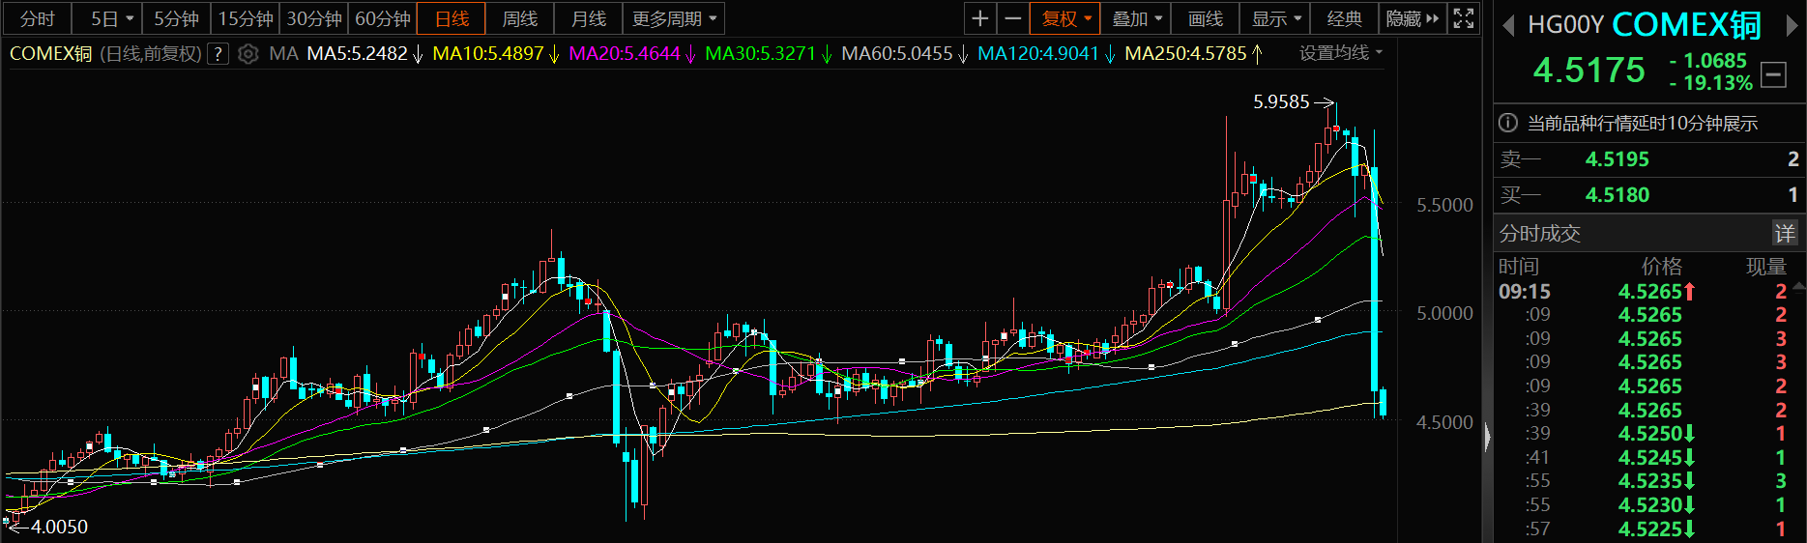Screen dimensions: 1807x543
Task: Click the 4.0050 low price marker
Action: tap(59, 527)
